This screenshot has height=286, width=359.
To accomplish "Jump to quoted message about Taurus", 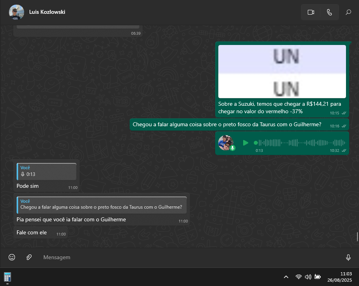I will point(102,204).
